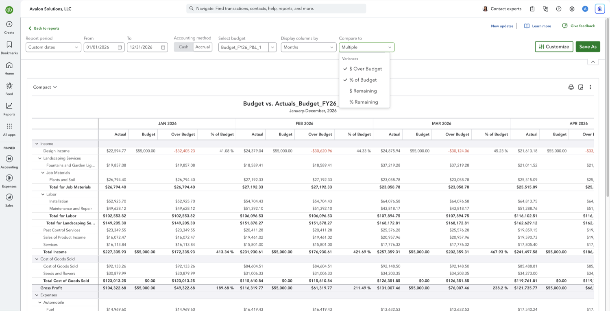This screenshot has height=311, width=610.
Task: Open the Feed sidebar item
Action: pos(9,88)
